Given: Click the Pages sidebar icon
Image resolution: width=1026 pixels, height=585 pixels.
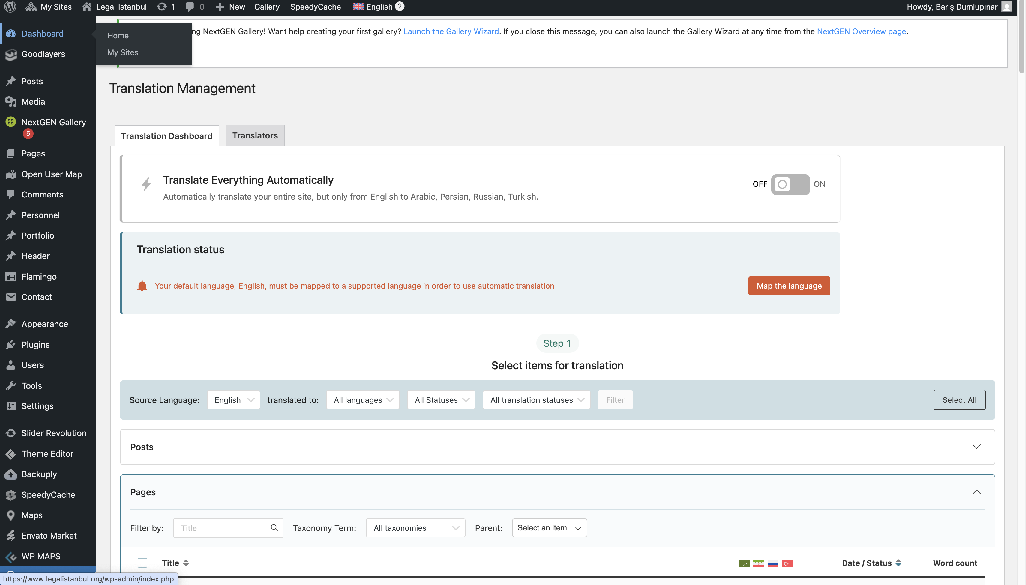Looking at the screenshot, I should [x=11, y=153].
